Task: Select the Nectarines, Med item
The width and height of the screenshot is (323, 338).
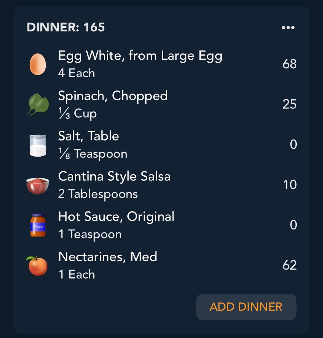Action: [x=161, y=266]
